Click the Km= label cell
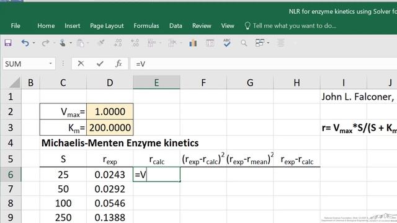Image resolution: width=397 pixels, height=223 pixels. click(x=63, y=128)
